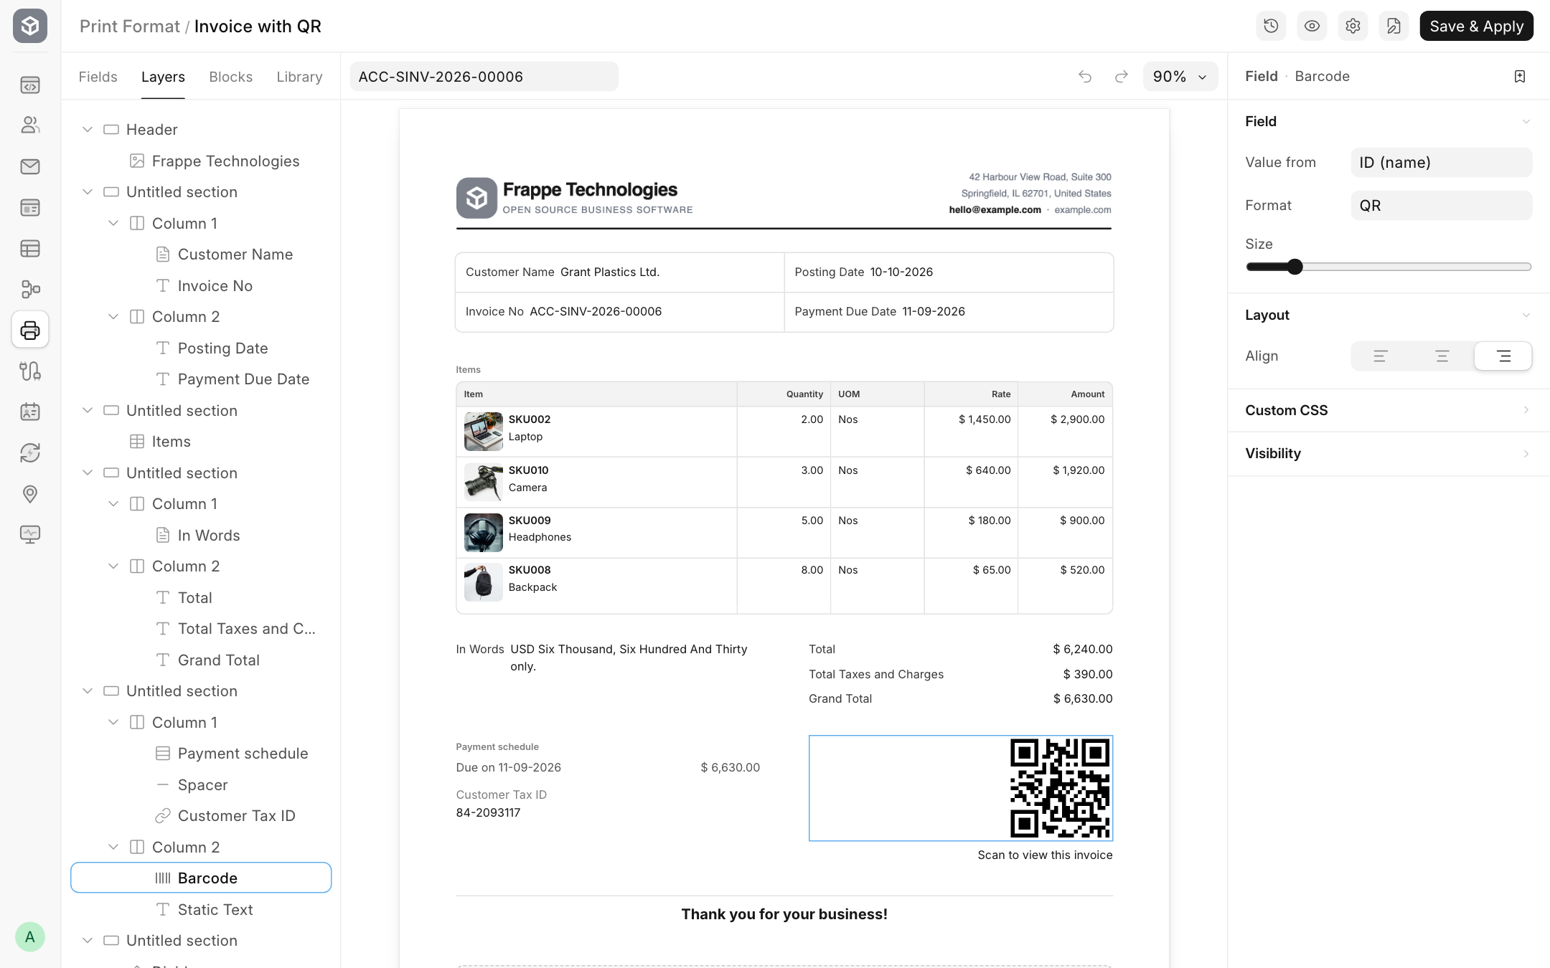Open the refresh-cycle sidebar icon
This screenshot has height=968, width=1550.
(x=30, y=452)
